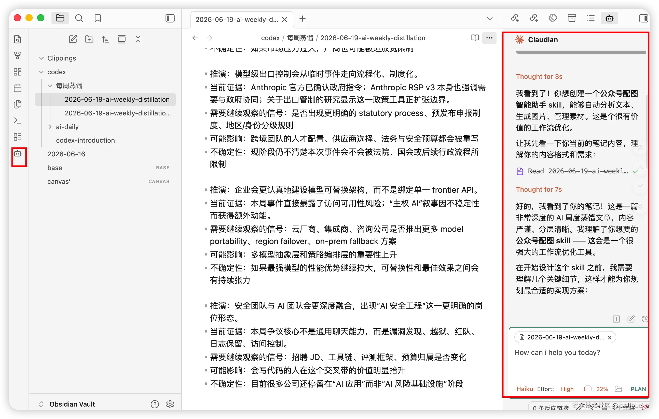Close the 2026-06-19-ai-weekly editor tab
659x419 pixels.
point(285,19)
